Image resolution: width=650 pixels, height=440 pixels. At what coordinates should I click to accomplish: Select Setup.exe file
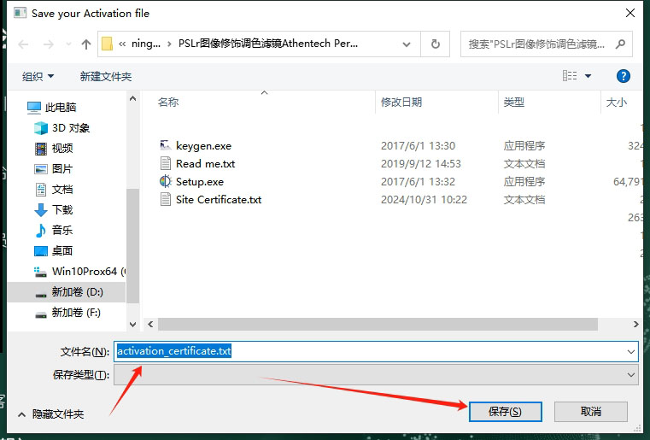(200, 182)
